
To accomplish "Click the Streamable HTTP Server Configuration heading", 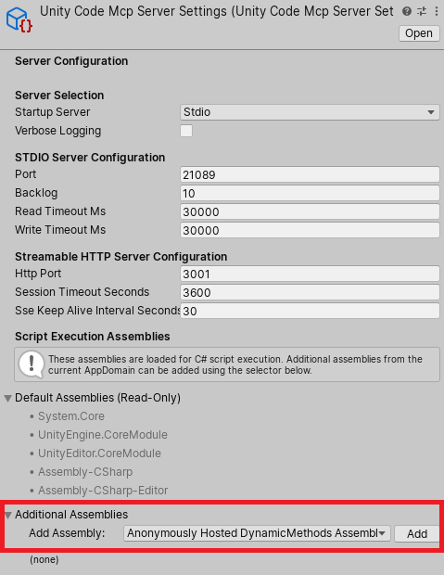I will tap(121, 257).
